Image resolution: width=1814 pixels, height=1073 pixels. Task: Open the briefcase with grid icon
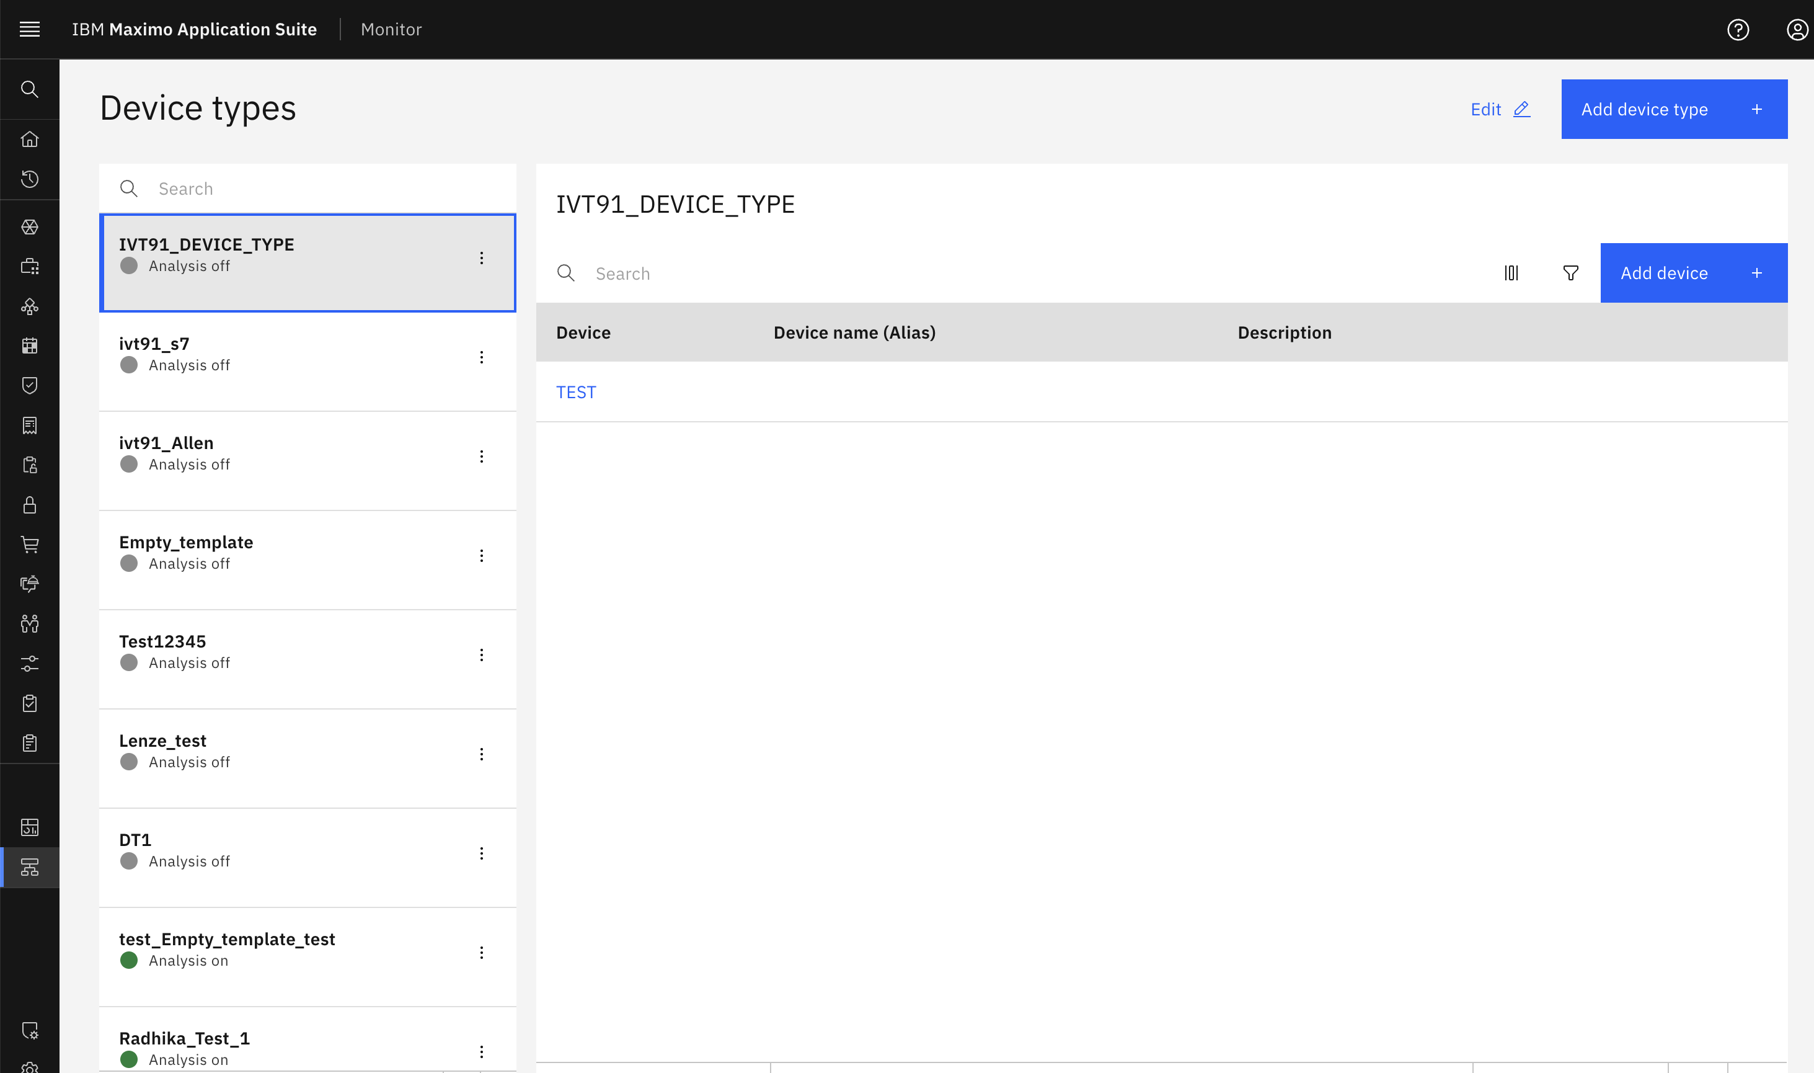[x=30, y=267]
